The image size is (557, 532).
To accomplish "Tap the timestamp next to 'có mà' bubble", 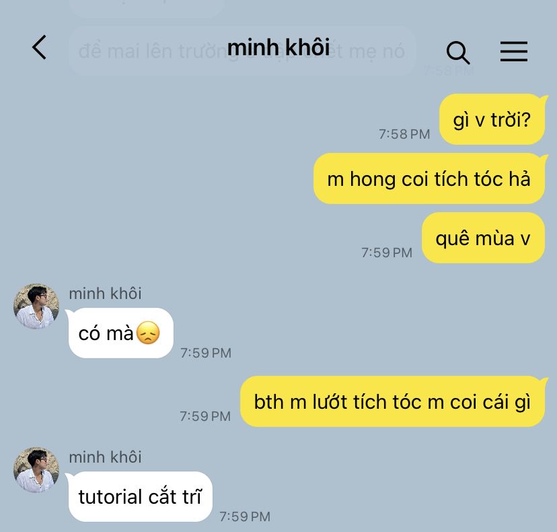I will point(206,353).
